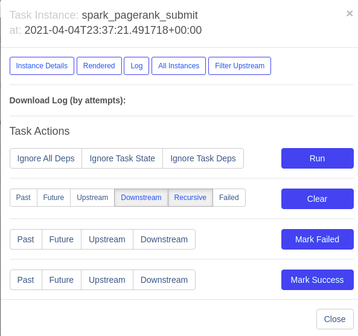Toggle Ignore Task State option
Viewport: 358px width, 336px height.
click(x=122, y=158)
